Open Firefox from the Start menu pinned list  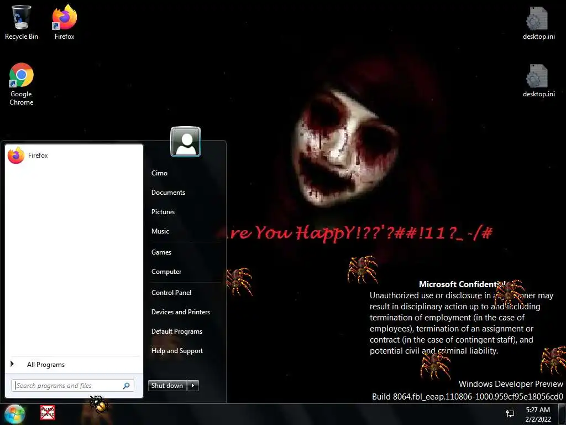(74, 156)
